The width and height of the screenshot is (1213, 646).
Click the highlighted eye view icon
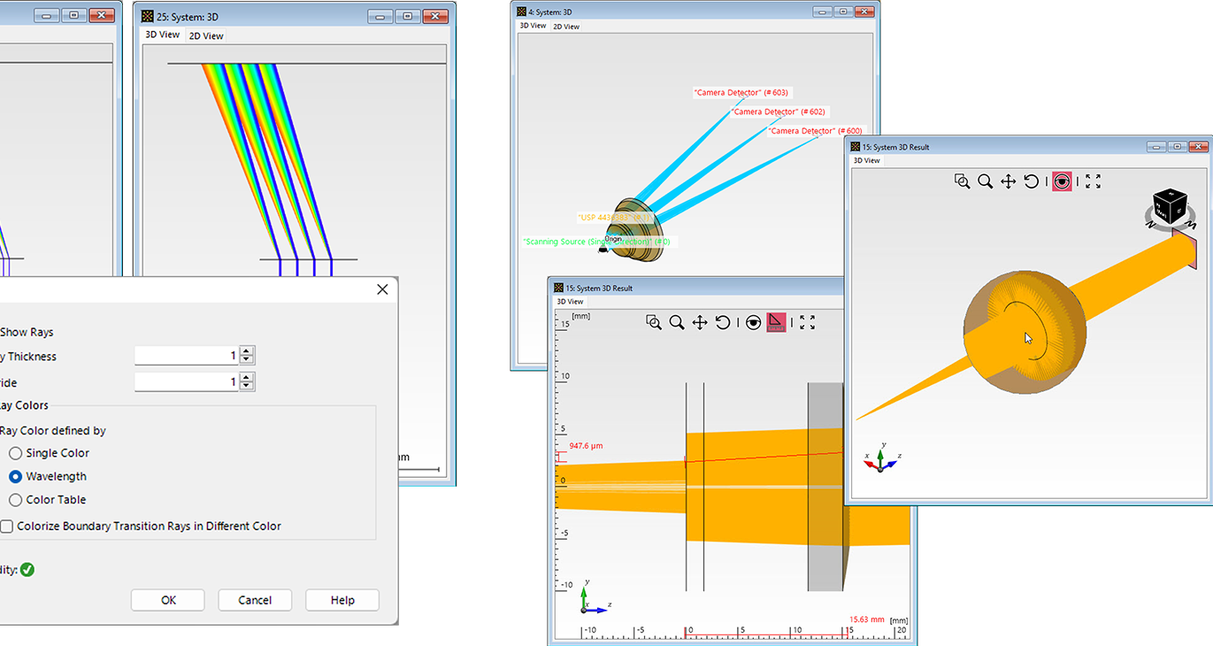1061,181
